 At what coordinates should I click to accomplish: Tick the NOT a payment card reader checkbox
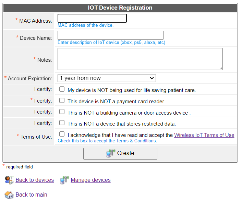[62, 101]
